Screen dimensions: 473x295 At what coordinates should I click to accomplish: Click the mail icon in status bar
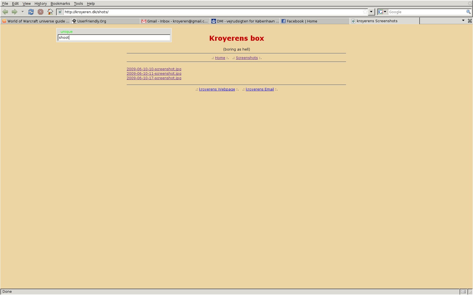(x=463, y=292)
